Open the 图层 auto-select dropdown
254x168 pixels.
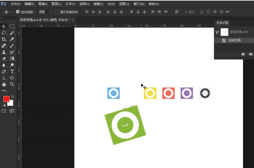(x=44, y=12)
